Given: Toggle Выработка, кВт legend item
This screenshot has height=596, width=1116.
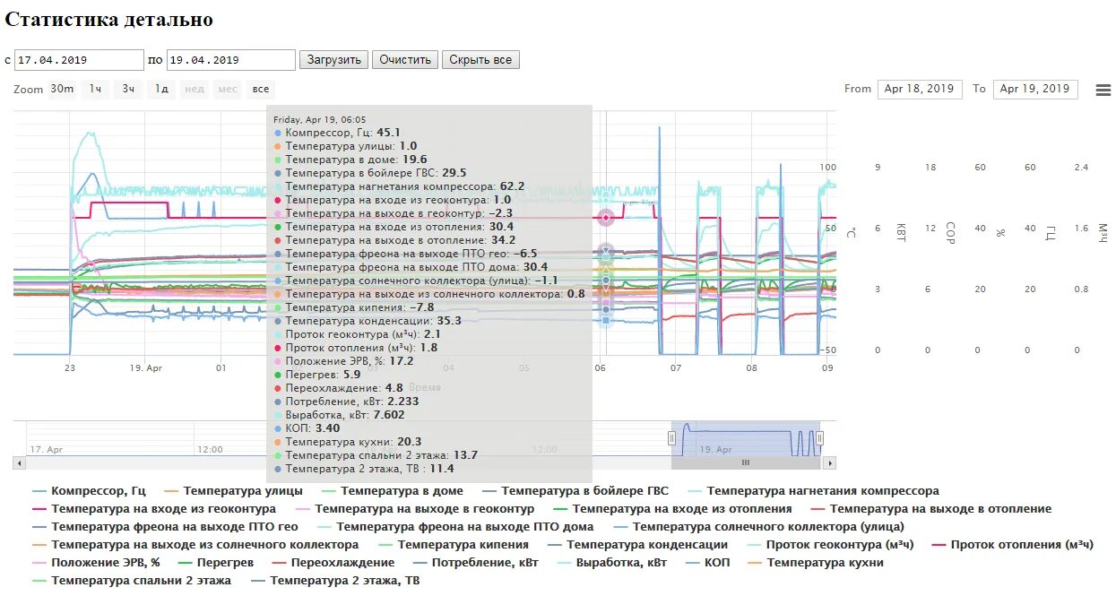Looking at the screenshot, I should (x=611, y=563).
